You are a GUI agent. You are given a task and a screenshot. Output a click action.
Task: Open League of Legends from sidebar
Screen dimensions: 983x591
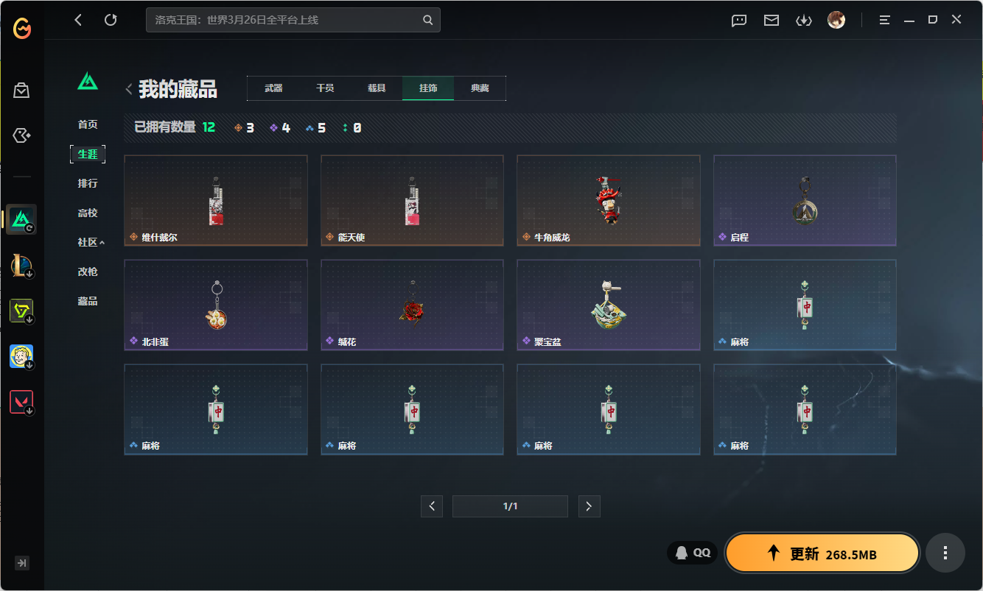coord(21,266)
